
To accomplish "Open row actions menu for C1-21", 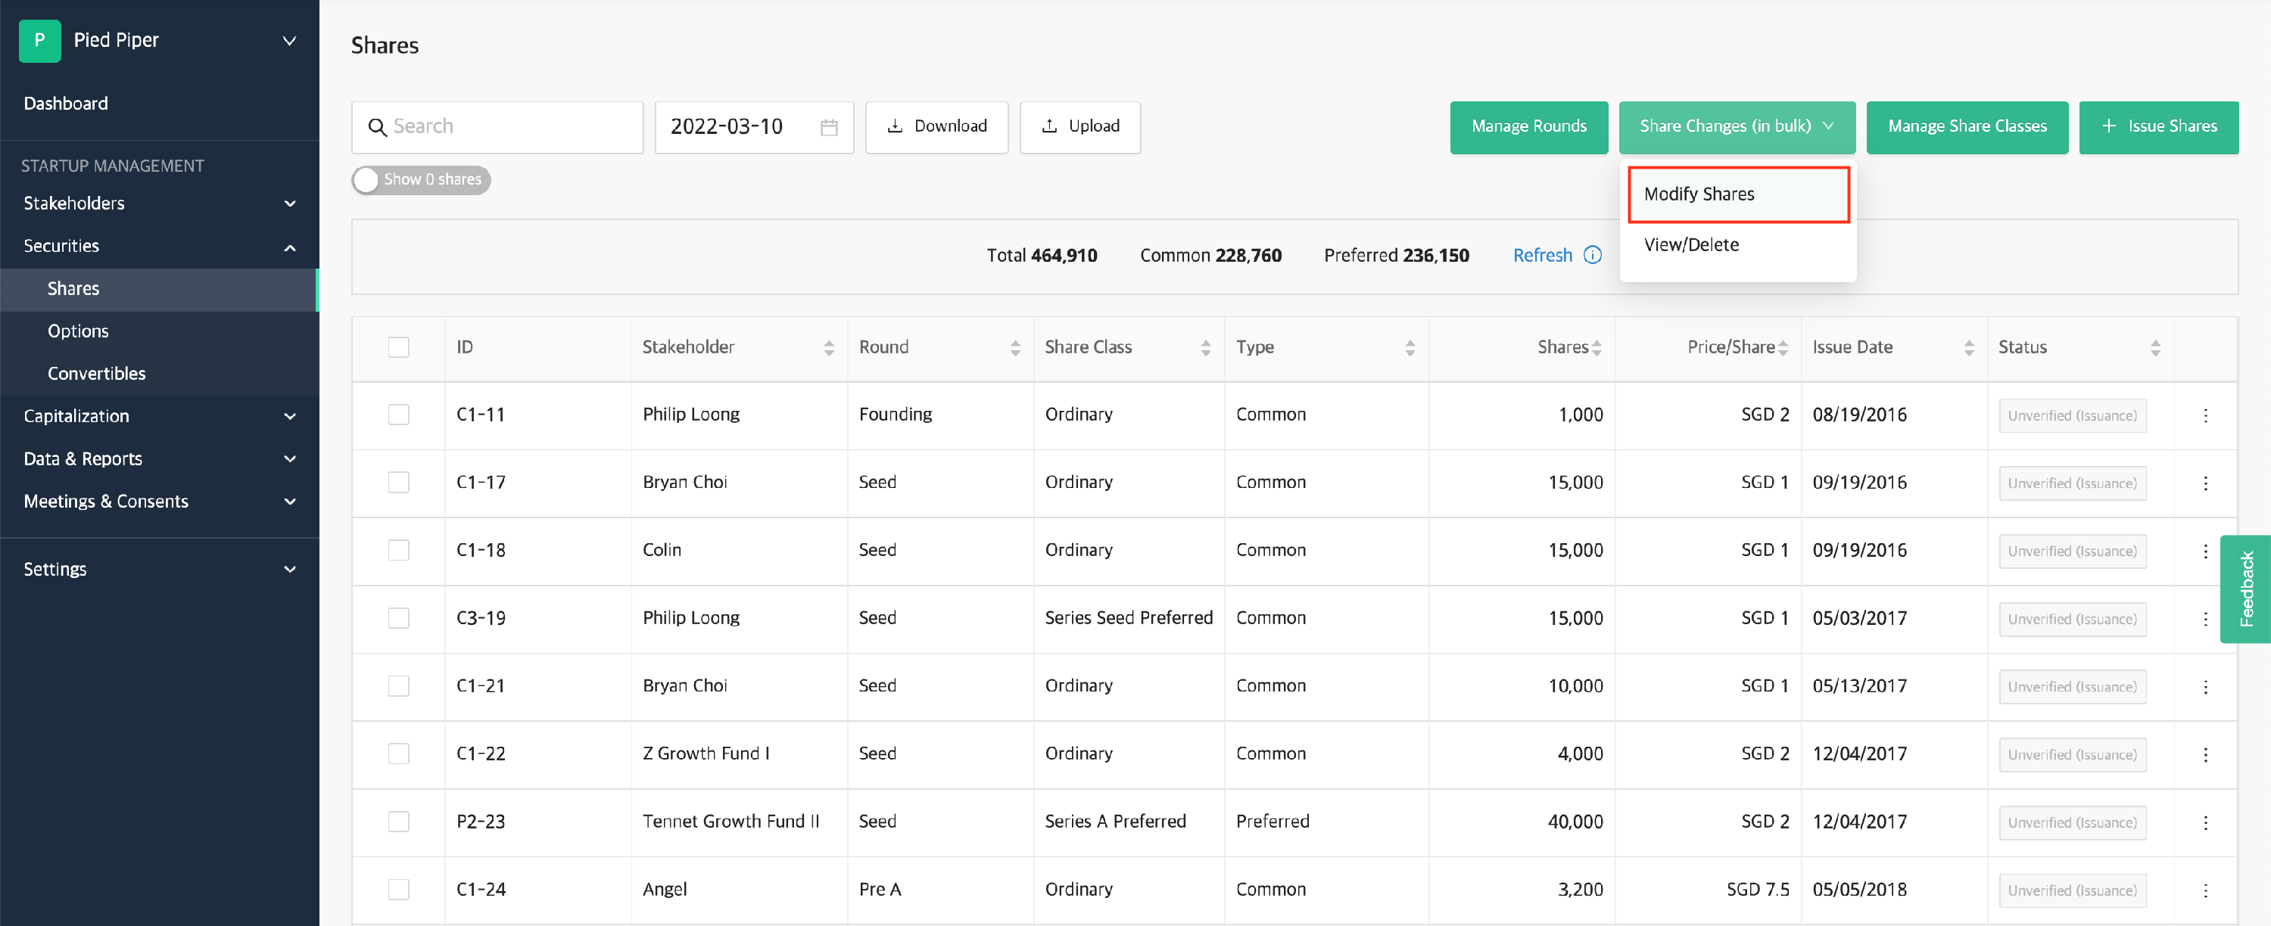I will coord(2205,686).
